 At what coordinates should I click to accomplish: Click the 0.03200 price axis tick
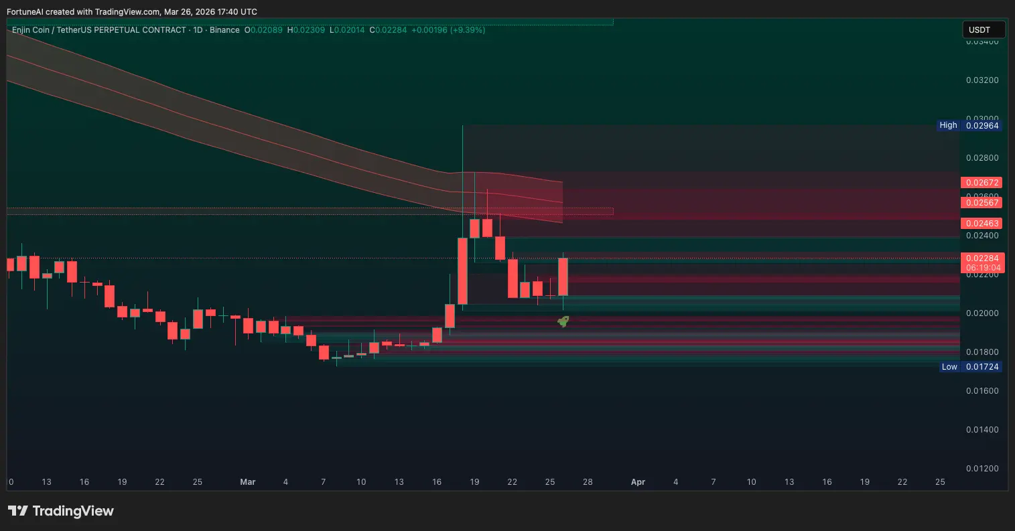982,80
